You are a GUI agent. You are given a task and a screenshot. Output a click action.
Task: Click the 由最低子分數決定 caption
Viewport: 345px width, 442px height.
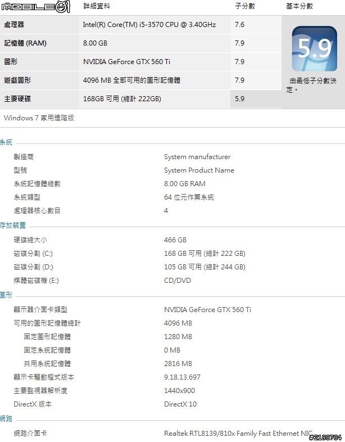click(311, 85)
